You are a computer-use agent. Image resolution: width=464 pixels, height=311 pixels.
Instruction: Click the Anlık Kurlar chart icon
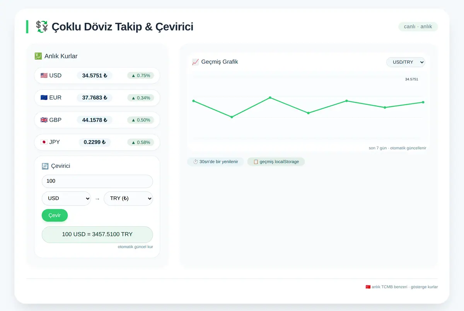(x=38, y=56)
